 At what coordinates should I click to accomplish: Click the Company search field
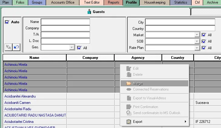click(65, 28)
